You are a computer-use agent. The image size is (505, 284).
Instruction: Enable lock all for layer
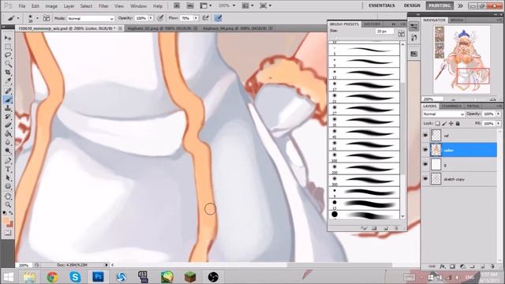pos(458,123)
